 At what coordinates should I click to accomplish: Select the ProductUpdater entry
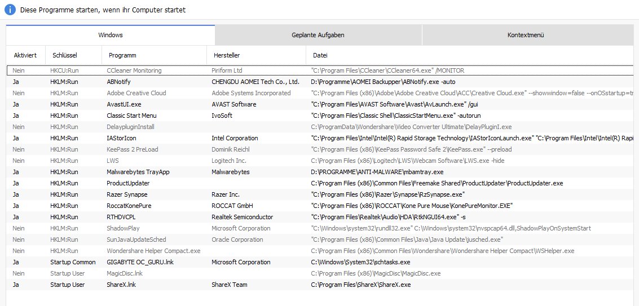coord(320,183)
